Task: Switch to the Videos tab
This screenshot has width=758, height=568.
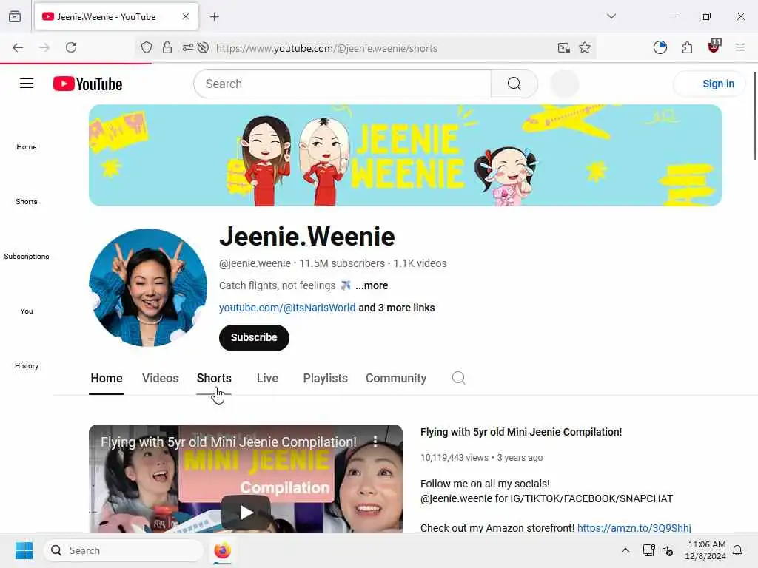Action: click(160, 378)
